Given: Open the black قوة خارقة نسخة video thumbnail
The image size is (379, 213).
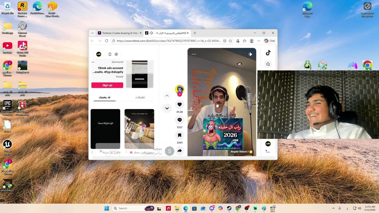Looking at the screenshot, I should click(x=105, y=129).
